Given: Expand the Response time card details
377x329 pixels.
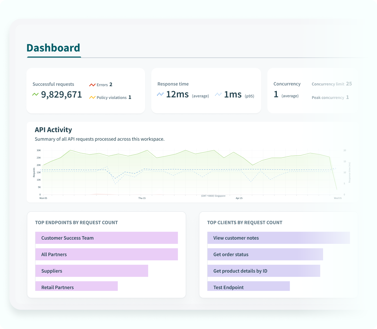Looking at the screenshot, I should coord(206,90).
